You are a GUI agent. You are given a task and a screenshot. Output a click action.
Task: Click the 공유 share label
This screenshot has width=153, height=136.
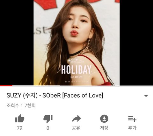(76, 128)
